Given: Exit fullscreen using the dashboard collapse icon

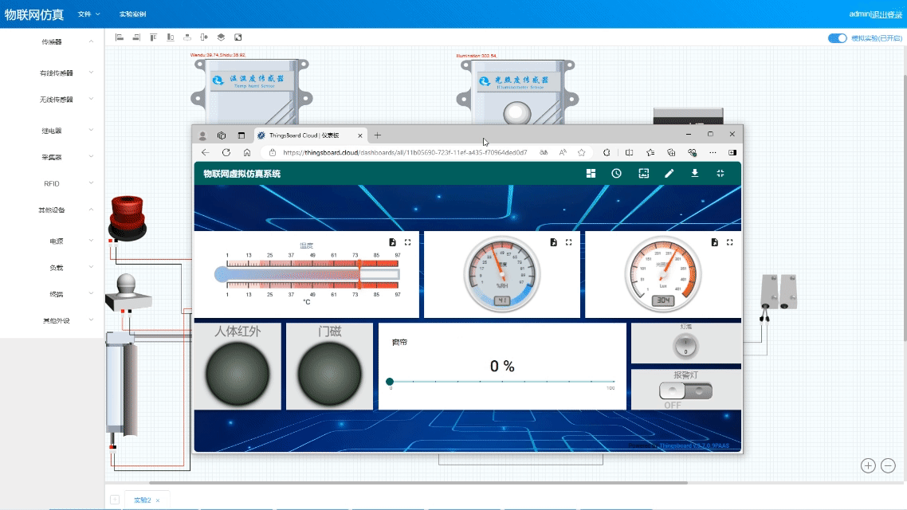Looking at the screenshot, I should [x=720, y=174].
